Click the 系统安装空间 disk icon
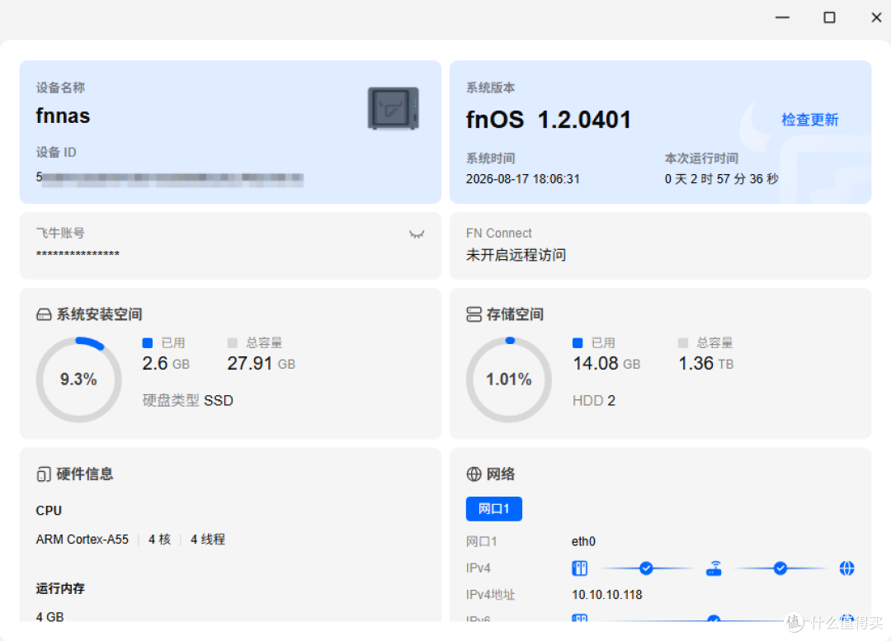This screenshot has width=891, height=641. (44, 314)
